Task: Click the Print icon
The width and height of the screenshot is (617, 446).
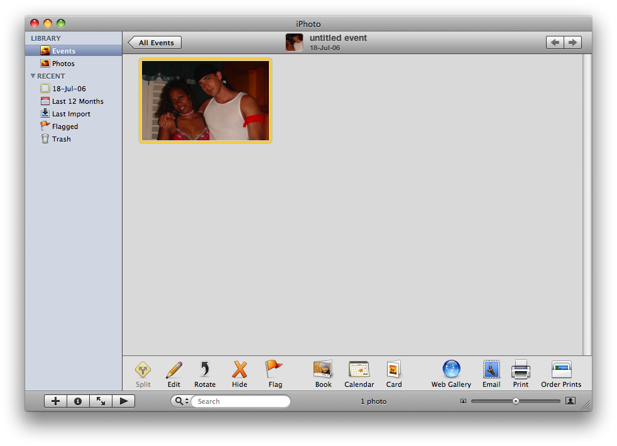Action: pos(520,370)
